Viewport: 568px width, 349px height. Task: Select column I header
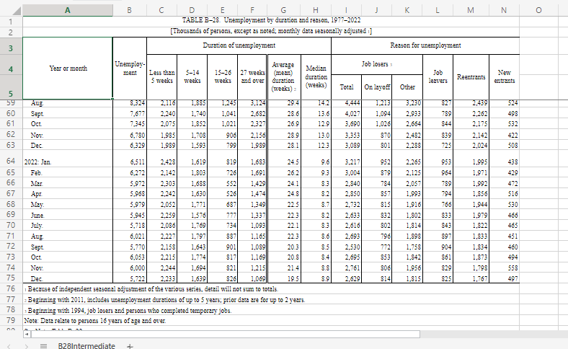click(346, 11)
